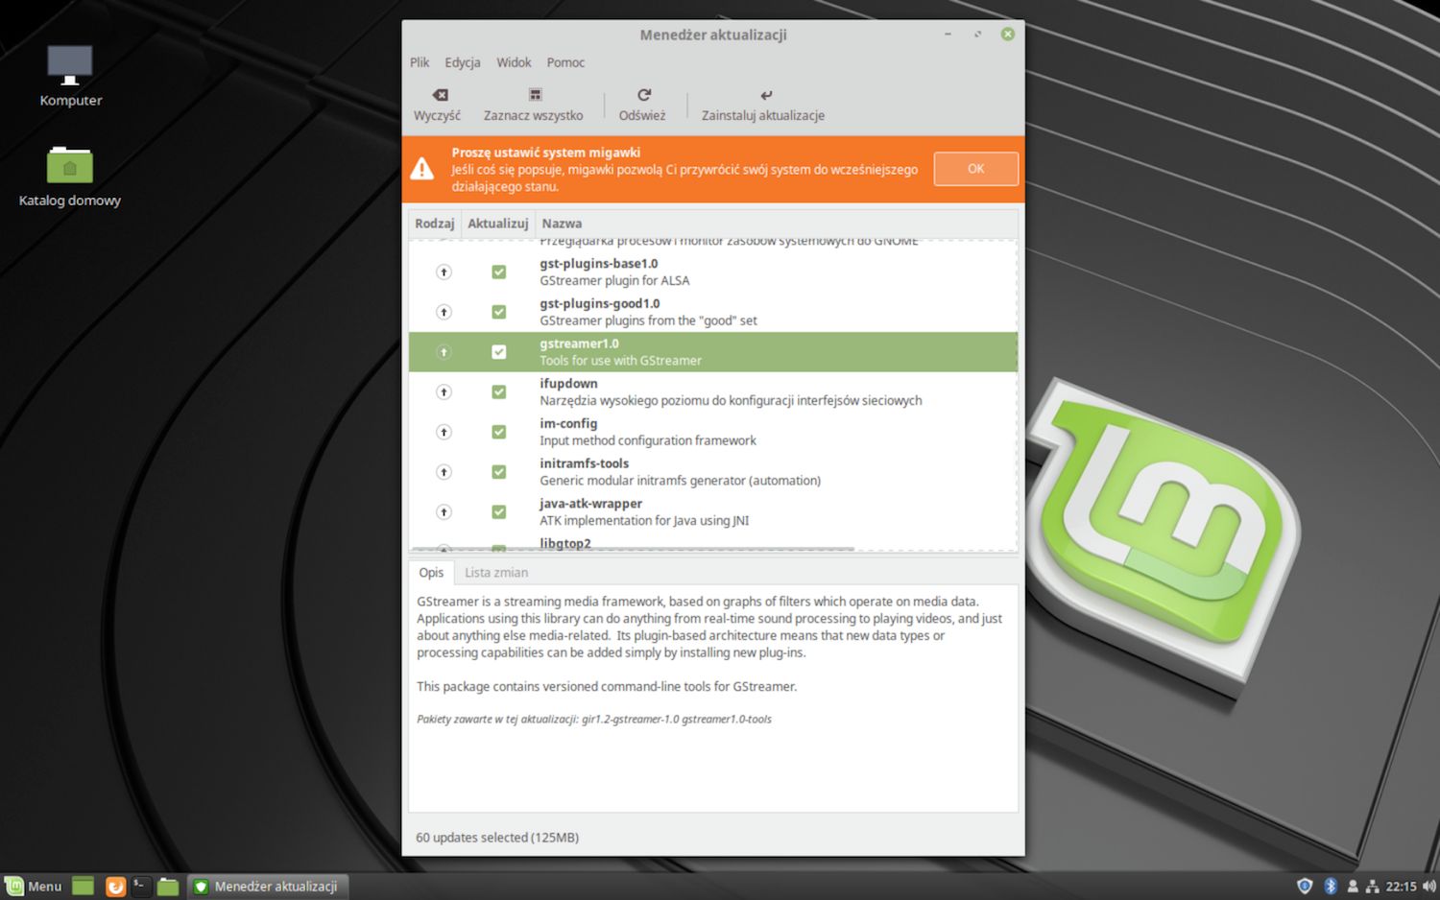
Task: Minimize the Menedżer aktualizacji window
Action: (948, 34)
